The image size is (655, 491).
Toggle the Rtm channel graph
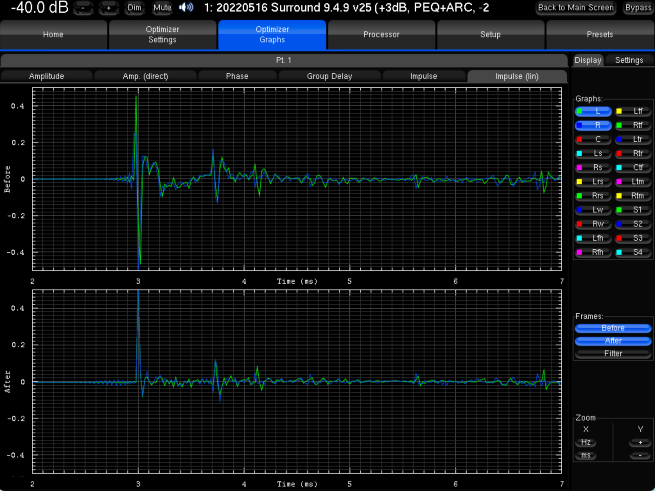[633, 196]
